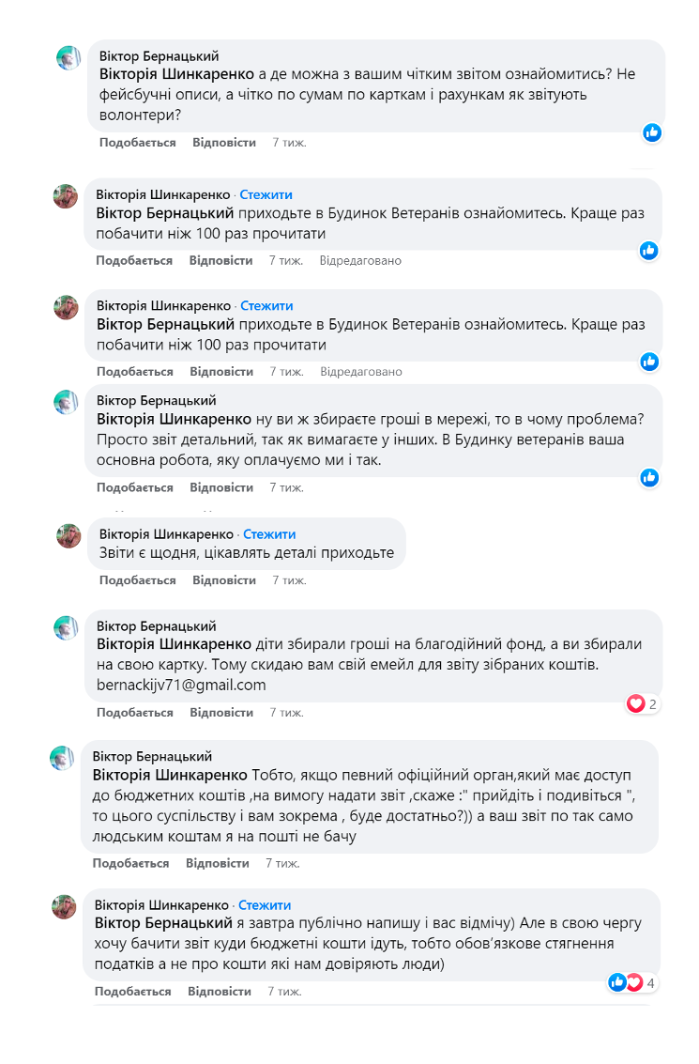Open reactions count on last comment
The image size is (699, 1064).
coord(650,982)
